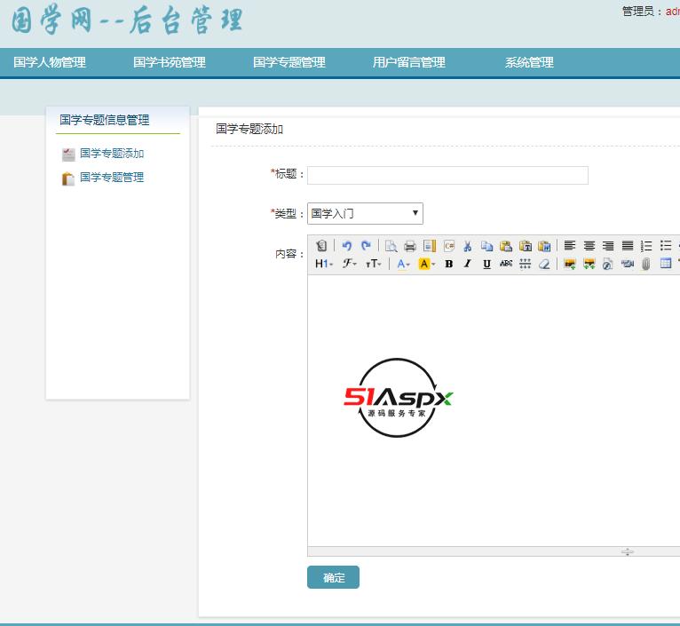Click inside the content editor area
This screenshot has width=680, height=626.
pos(494,410)
